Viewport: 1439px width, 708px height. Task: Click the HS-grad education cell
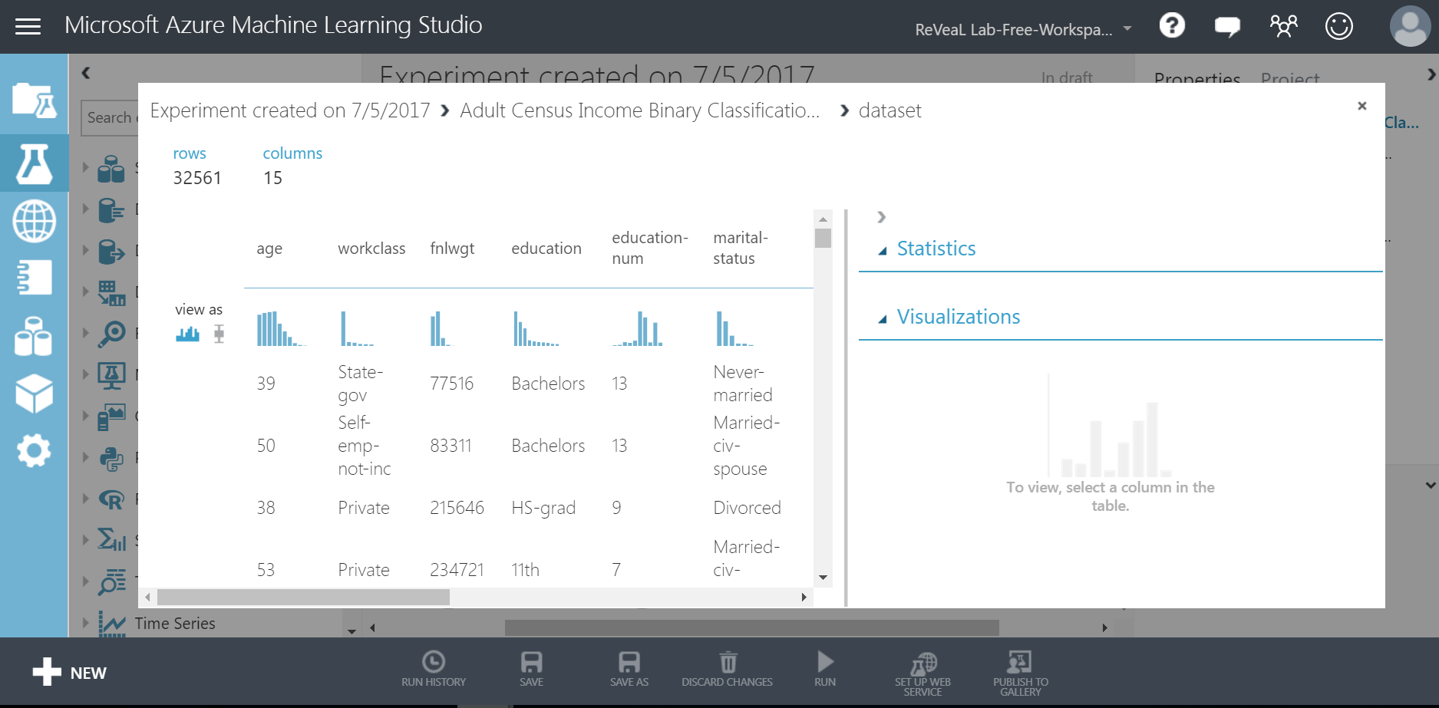click(543, 508)
